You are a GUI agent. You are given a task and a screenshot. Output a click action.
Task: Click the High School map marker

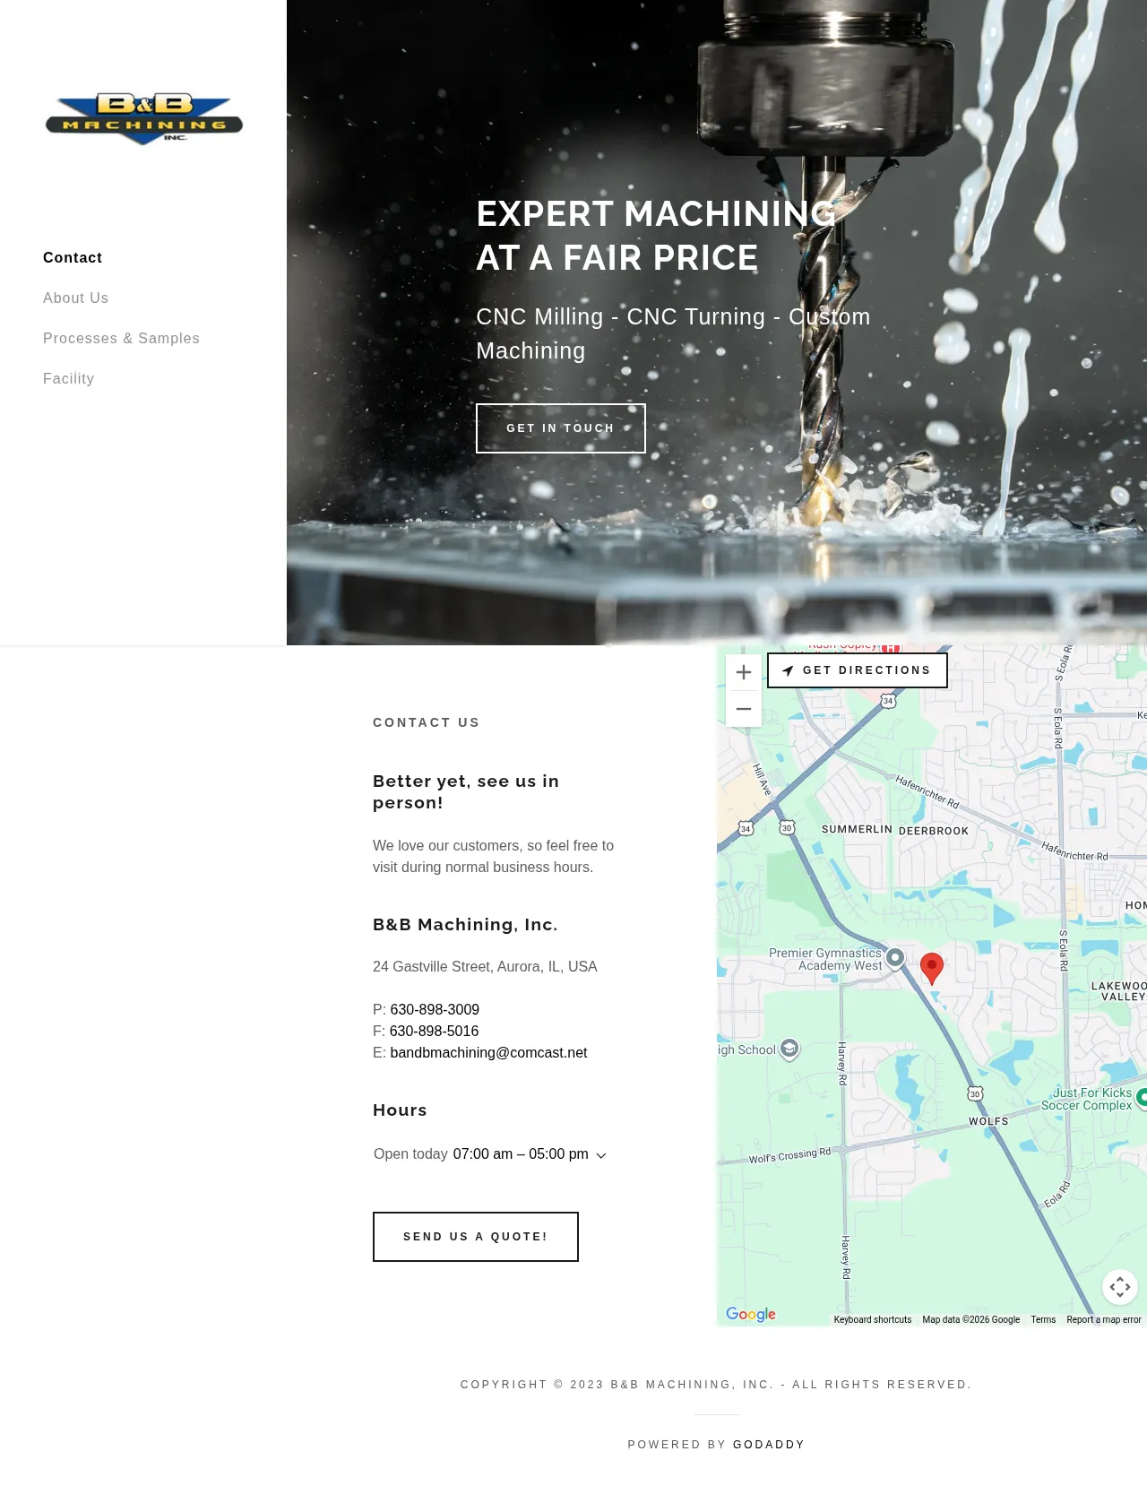pos(789,1049)
